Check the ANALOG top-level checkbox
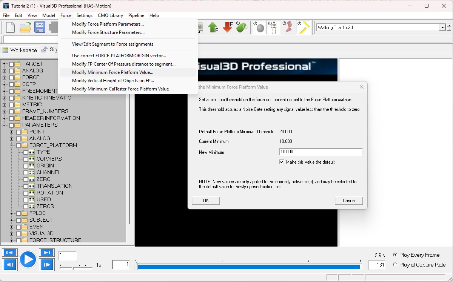The width and height of the screenshot is (453, 282). (11, 70)
